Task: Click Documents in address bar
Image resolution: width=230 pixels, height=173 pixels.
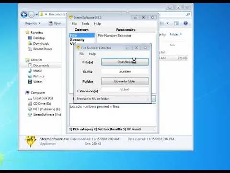Action: [57, 14]
